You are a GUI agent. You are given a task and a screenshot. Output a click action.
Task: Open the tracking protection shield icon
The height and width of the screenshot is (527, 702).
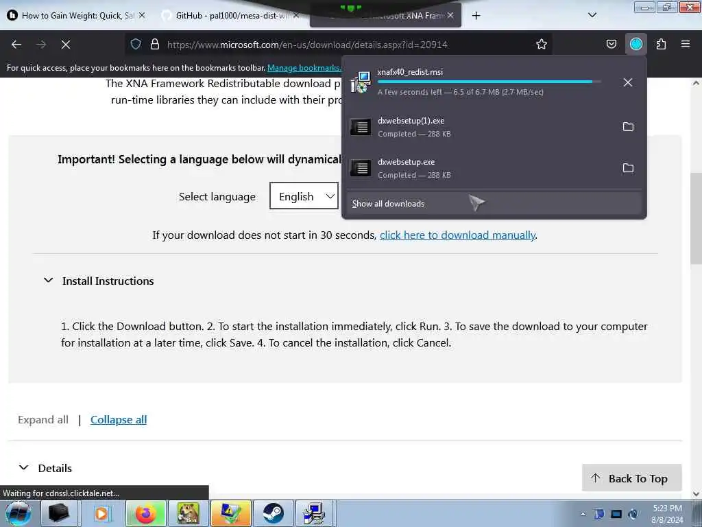[x=136, y=45]
